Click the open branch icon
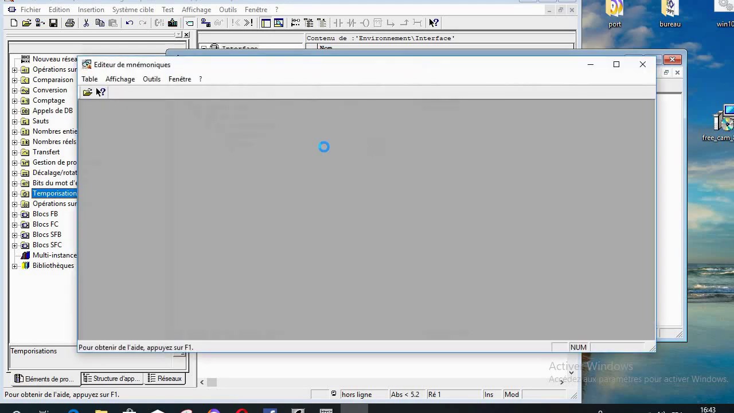734x413 pixels. [x=391, y=23]
